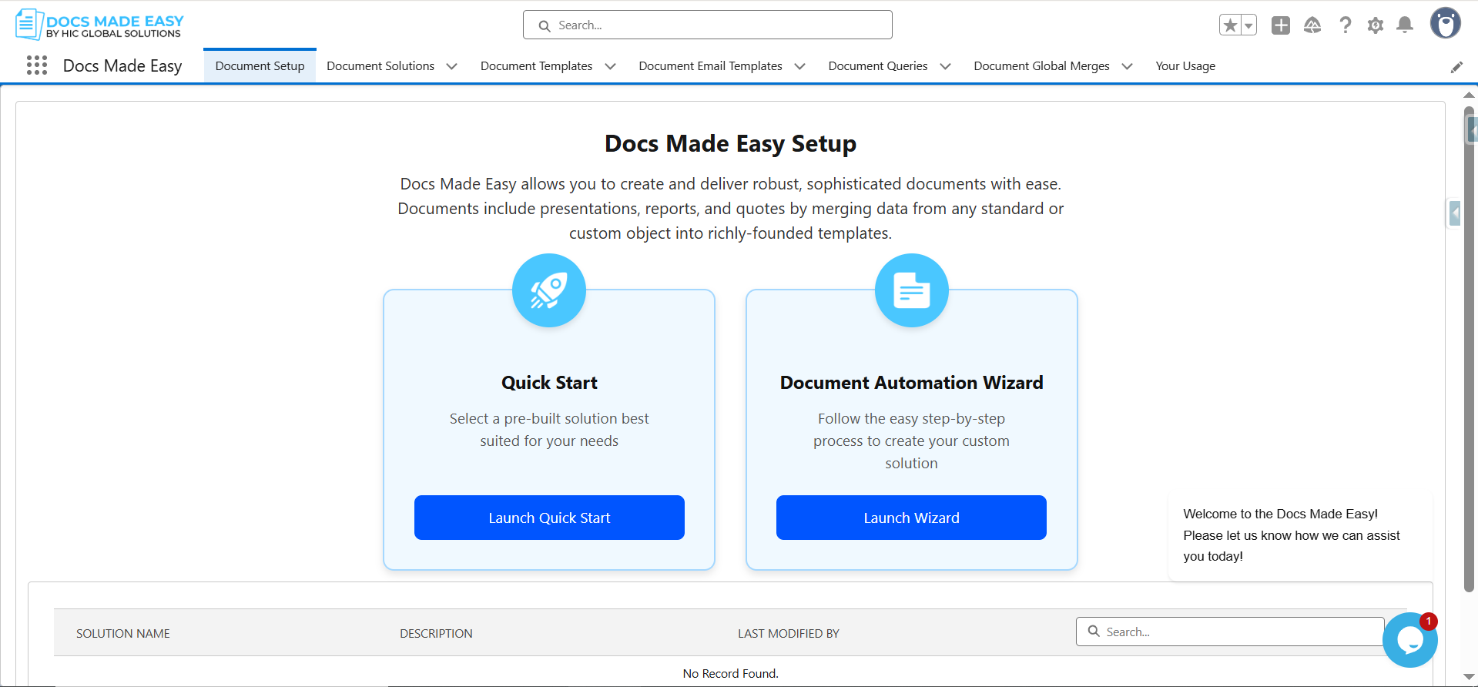Click the scroll up arrow
This screenshot has width=1478, height=687.
[x=1469, y=95]
